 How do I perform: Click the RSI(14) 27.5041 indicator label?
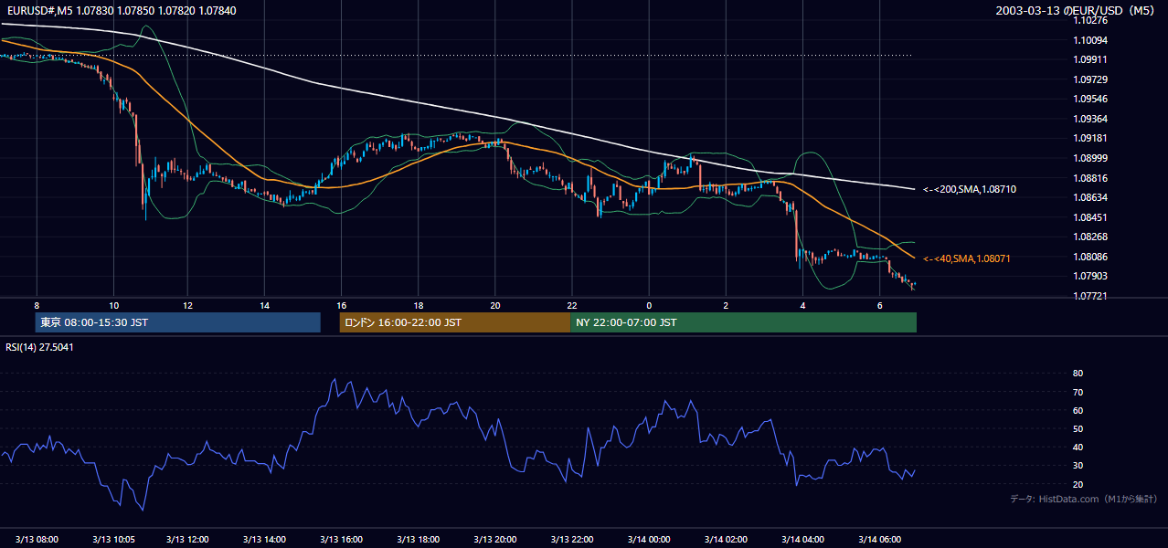(39, 347)
